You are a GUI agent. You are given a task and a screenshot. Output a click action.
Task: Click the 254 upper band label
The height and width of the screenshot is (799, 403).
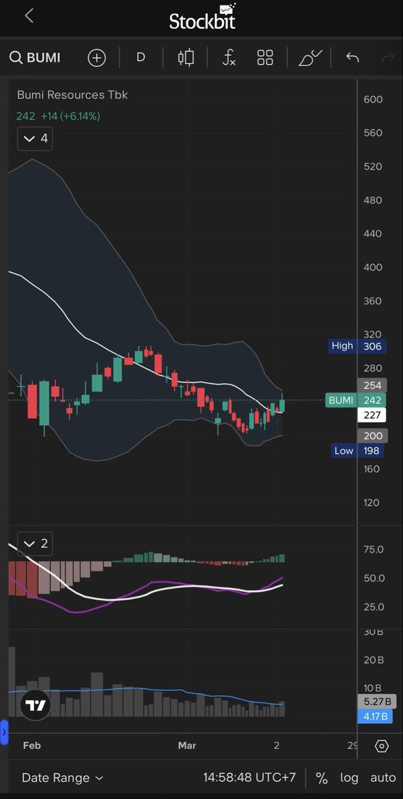click(x=370, y=386)
